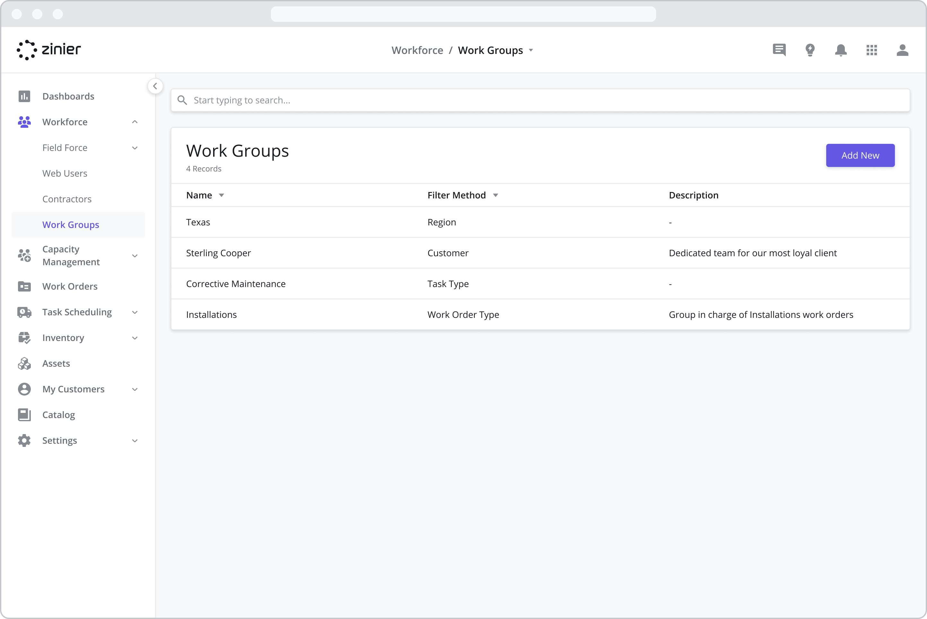Collapse the Workforce section
927x619 pixels.
click(134, 122)
